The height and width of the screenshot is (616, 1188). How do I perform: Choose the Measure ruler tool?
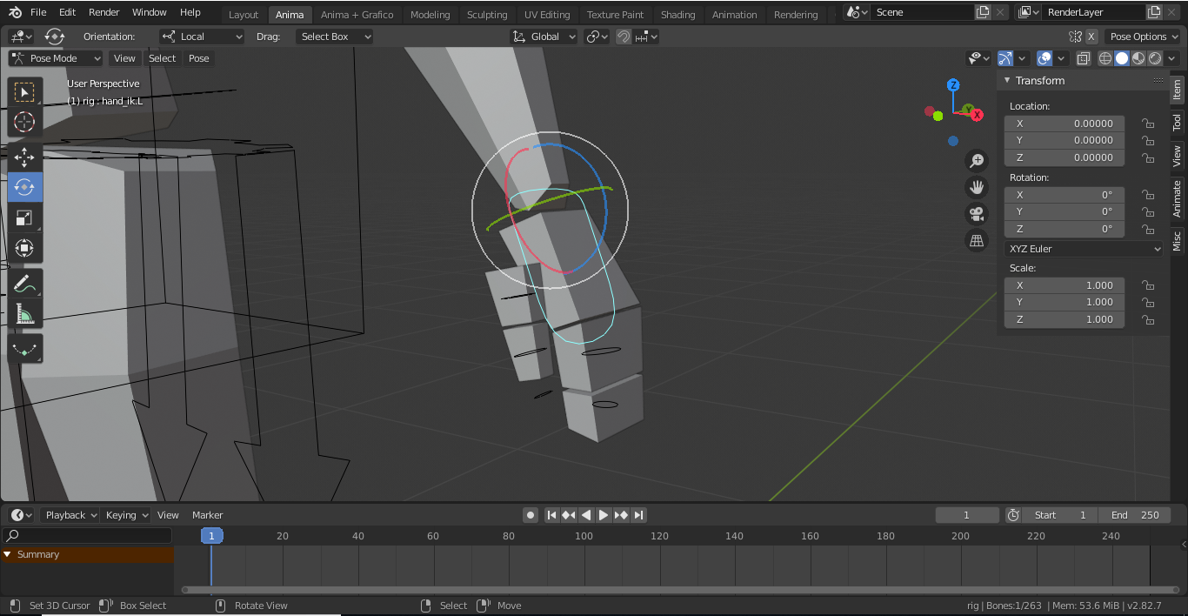24,313
